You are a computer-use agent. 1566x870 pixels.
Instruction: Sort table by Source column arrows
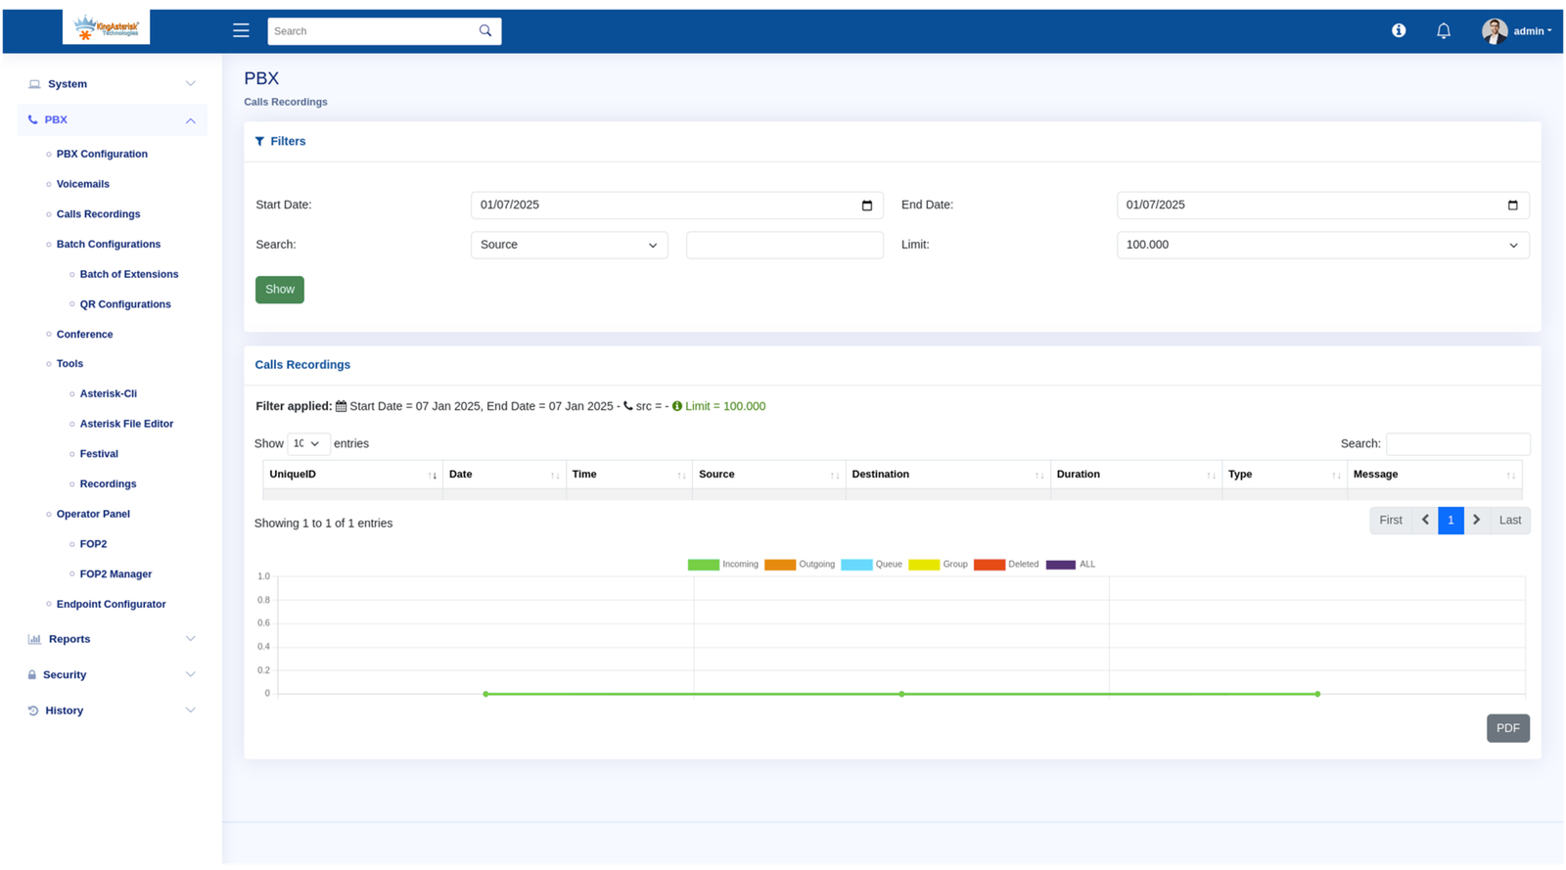coord(835,476)
